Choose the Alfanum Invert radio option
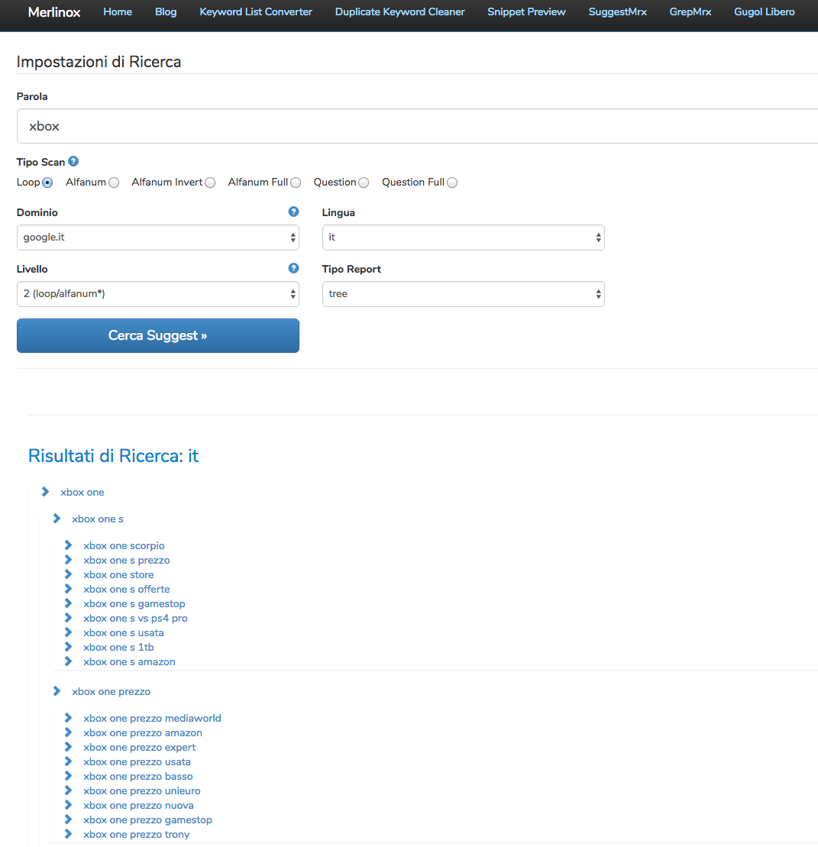The width and height of the screenshot is (818, 847). [x=210, y=183]
